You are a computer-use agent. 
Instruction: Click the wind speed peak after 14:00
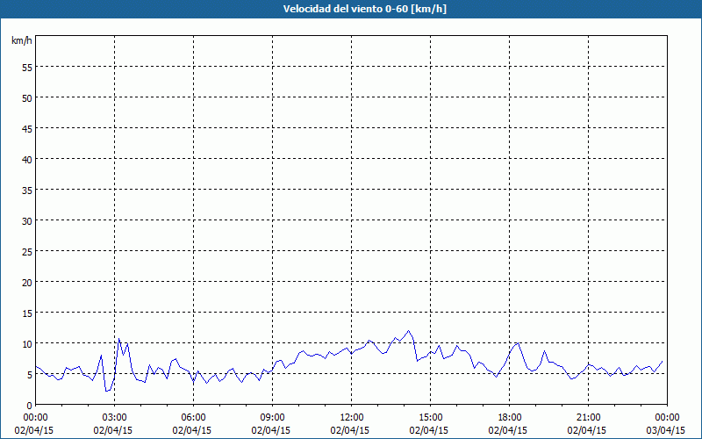[408, 331]
